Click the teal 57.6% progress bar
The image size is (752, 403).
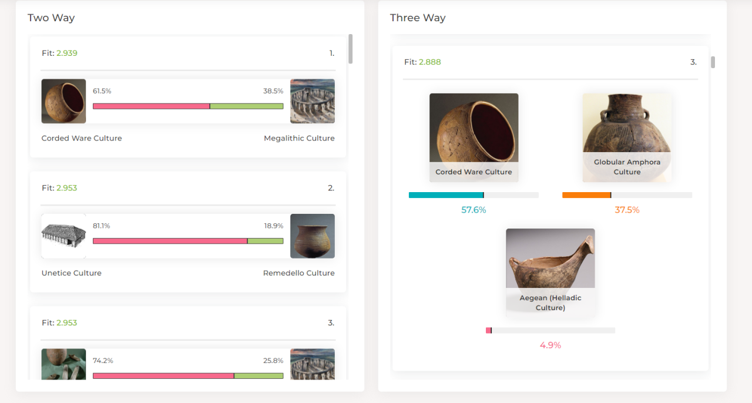coord(474,195)
